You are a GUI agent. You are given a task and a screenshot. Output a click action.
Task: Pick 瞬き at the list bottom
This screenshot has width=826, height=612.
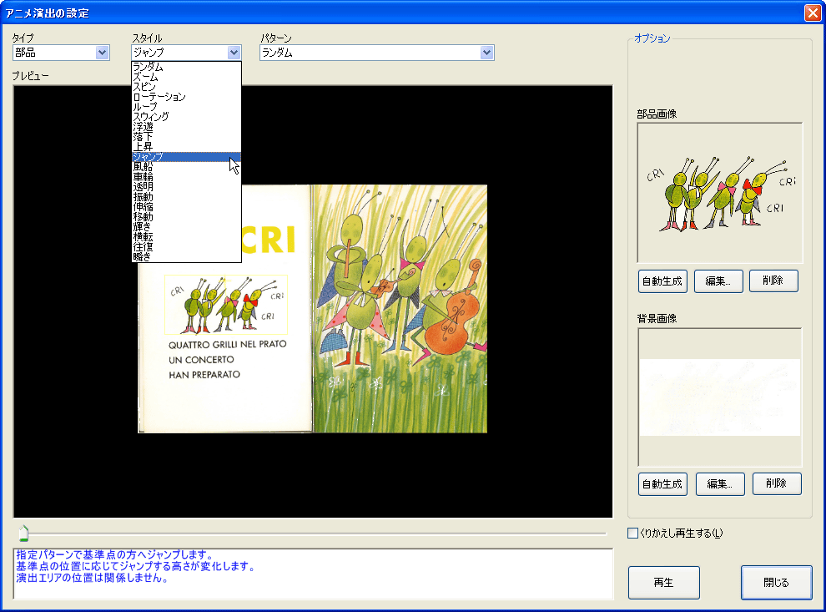186,257
